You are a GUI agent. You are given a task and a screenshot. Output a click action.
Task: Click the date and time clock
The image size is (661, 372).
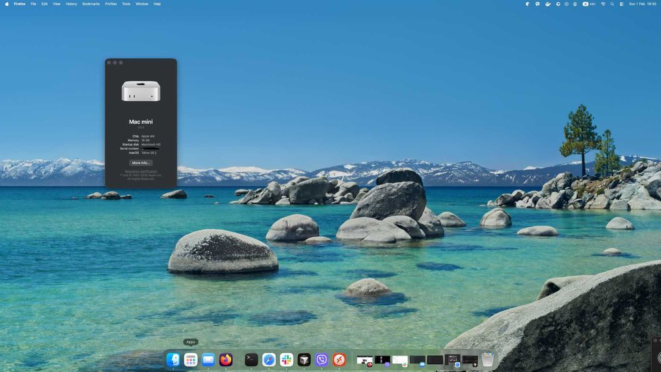[x=642, y=4]
